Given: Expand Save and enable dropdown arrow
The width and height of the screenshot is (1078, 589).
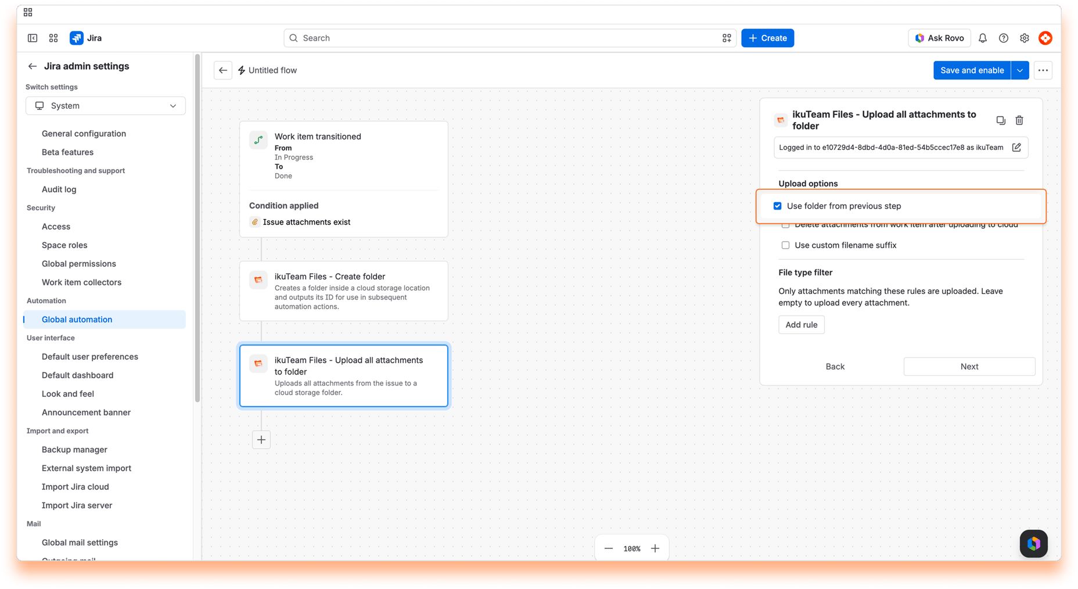Looking at the screenshot, I should 1020,70.
